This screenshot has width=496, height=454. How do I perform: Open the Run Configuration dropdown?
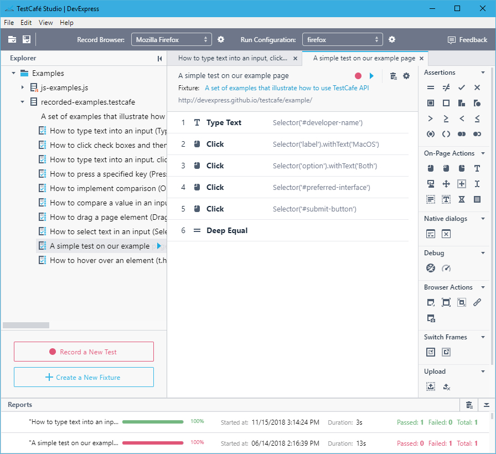343,39
